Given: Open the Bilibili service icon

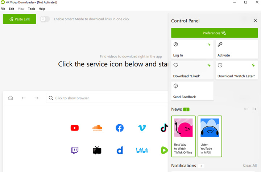Looking at the screenshot, I should (142, 150).
